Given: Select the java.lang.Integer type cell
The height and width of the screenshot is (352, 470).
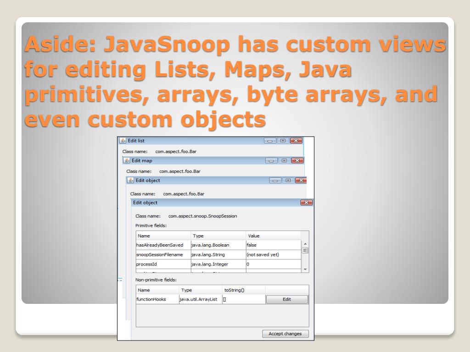Looking at the screenshot, I should pos(218,264).
